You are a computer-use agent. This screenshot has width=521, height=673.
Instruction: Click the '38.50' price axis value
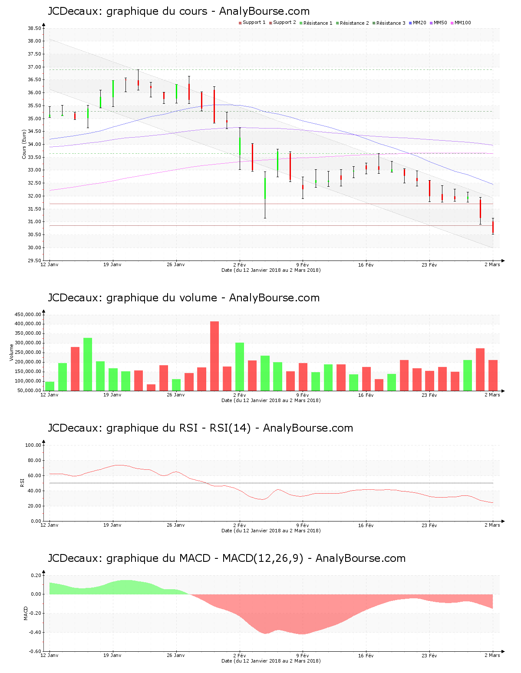pos(34,28)
